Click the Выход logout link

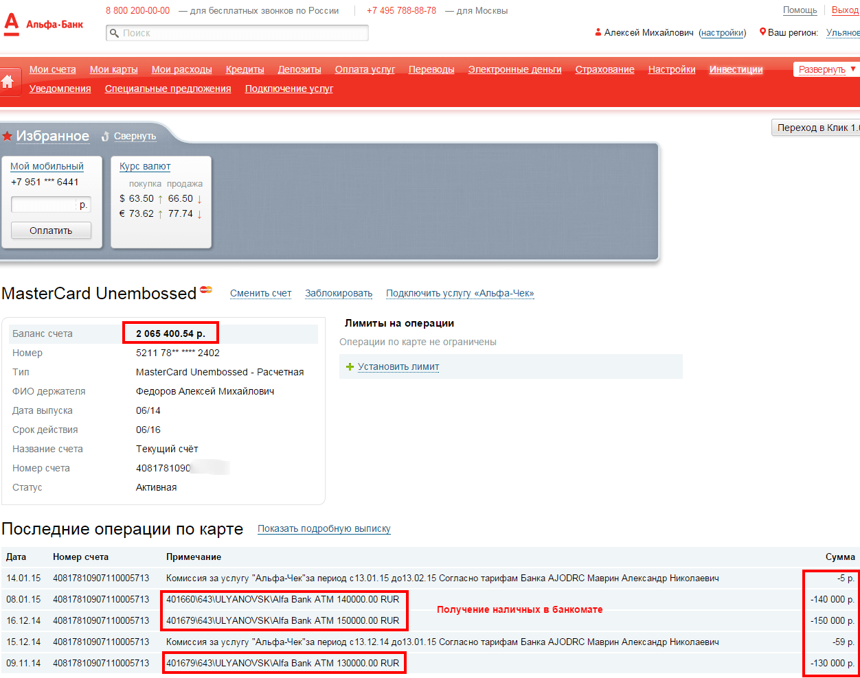(845, 10)
